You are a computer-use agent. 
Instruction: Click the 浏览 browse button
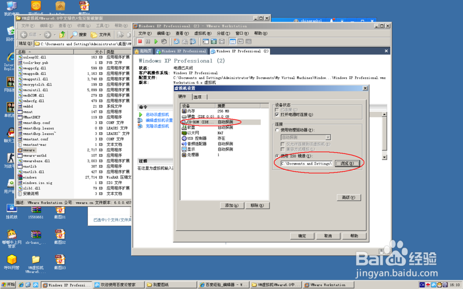[x=347, y=163]
